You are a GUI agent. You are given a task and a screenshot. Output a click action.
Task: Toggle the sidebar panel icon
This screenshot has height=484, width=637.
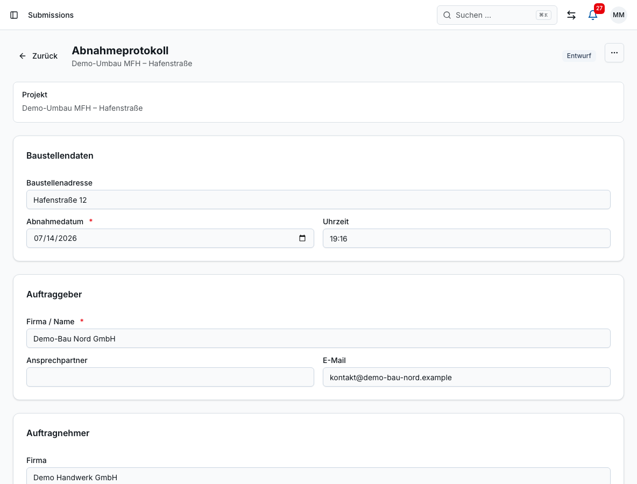(14, 15)
